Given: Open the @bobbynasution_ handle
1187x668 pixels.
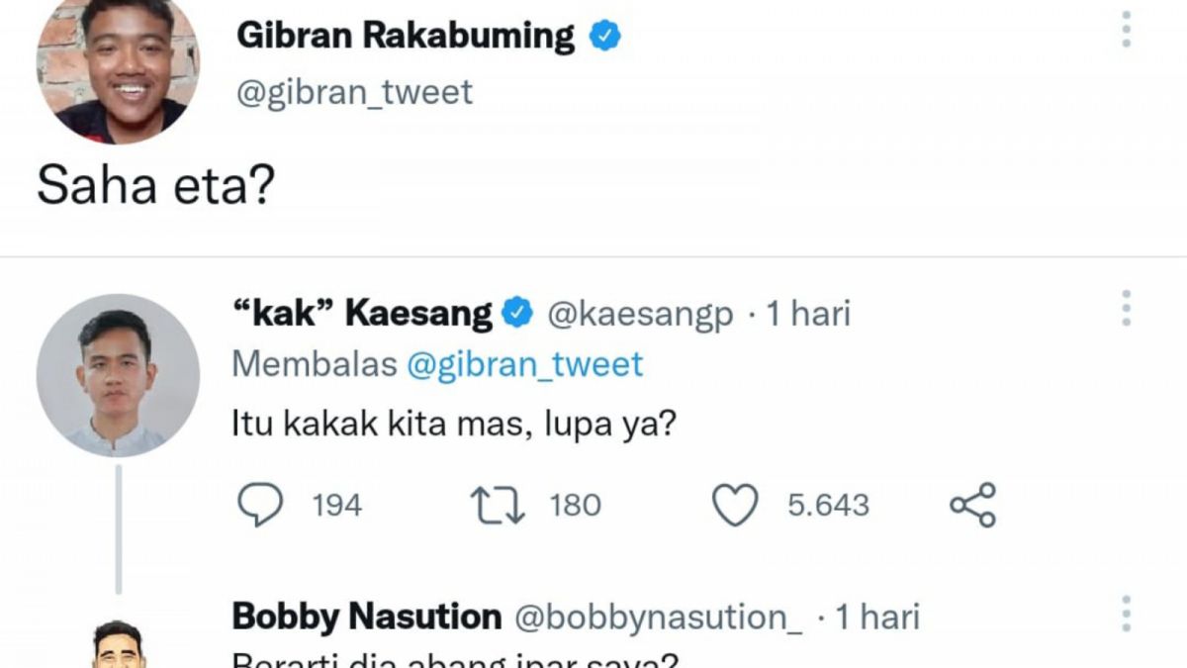Looking at the screenshot, I should [x=660, y=615].
